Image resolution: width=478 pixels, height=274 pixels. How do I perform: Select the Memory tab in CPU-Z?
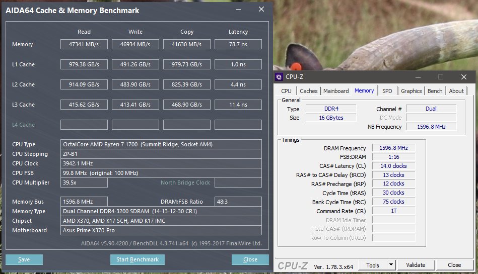(364, 90)
